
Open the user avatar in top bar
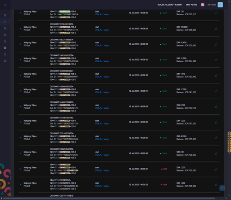pos(220,5)
